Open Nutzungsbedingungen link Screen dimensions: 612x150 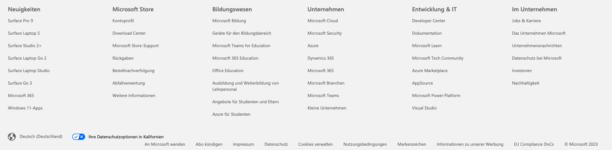point(365,144)
